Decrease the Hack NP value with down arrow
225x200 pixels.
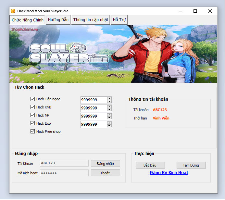[x=109, y=118]
